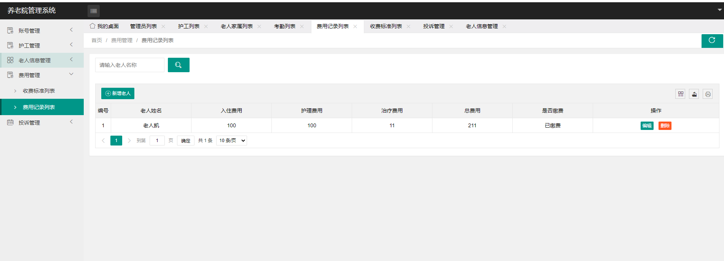Click 编辑 for 老人凯 row

point(647,126)
